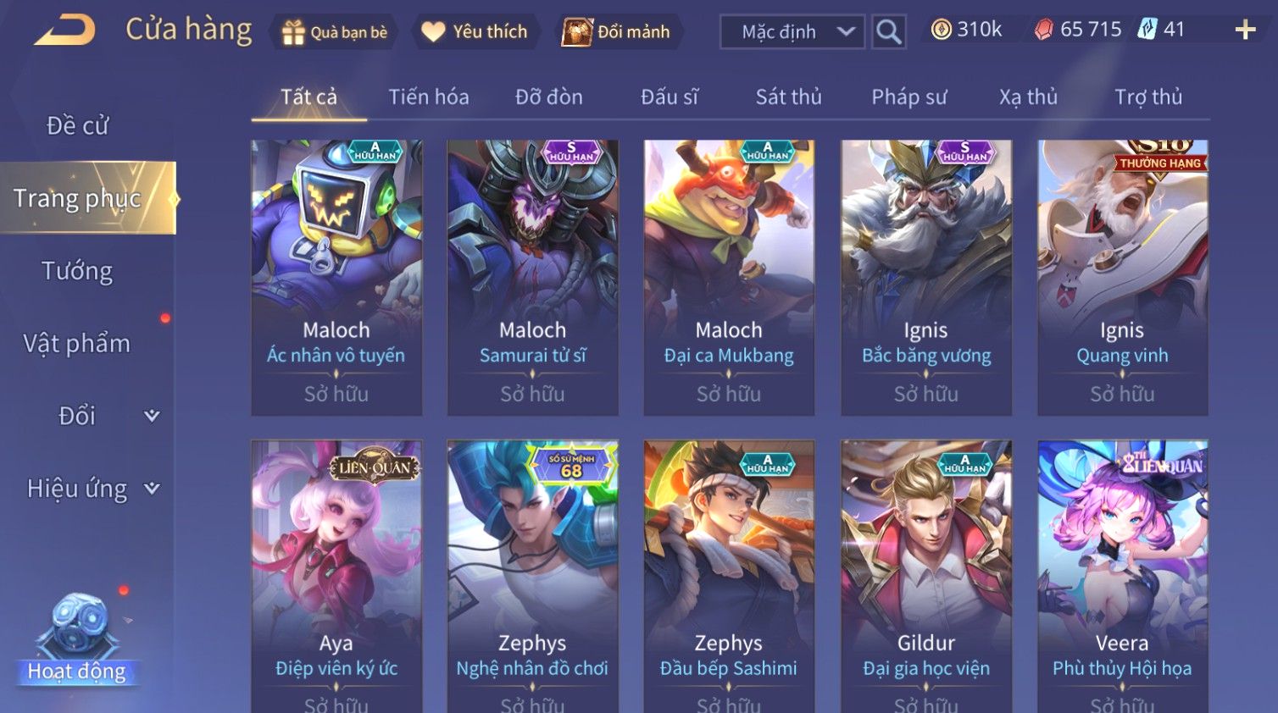The height and width of the screenshot is (713, 1278).
Task: Go to Tướng section in sidebar
Action: coord(77,271)
